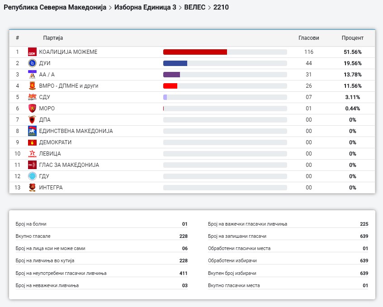Open Република Северна Македонија breadcrumb link
Viewport: 383px width, 307px height.
55,8
